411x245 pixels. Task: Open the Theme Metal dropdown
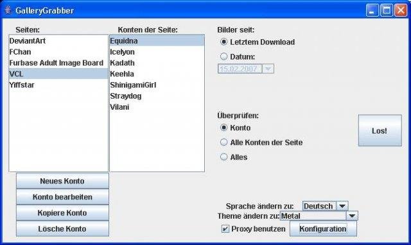pyautogui.click(x=319, y=216)
